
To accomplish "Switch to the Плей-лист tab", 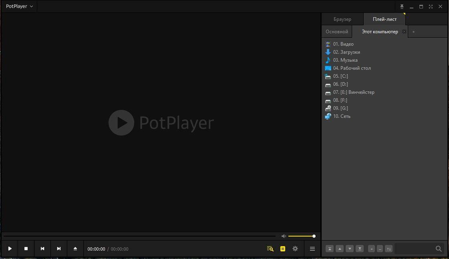I will coord(385,19).
